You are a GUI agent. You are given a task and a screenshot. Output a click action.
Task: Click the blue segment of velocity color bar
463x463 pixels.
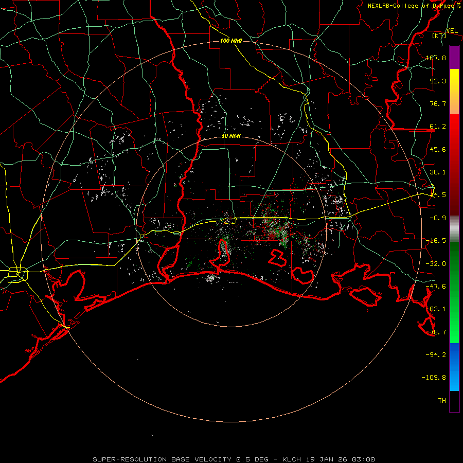(x=454, y=367)
